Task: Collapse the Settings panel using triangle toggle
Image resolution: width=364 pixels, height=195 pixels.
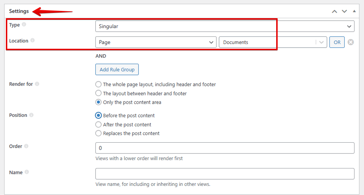Action: tap(354, 11)
